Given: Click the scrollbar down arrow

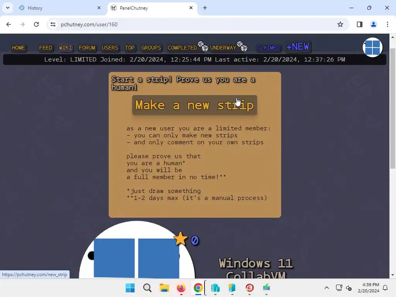Looking at the screenshot, I should click(393, 275).
